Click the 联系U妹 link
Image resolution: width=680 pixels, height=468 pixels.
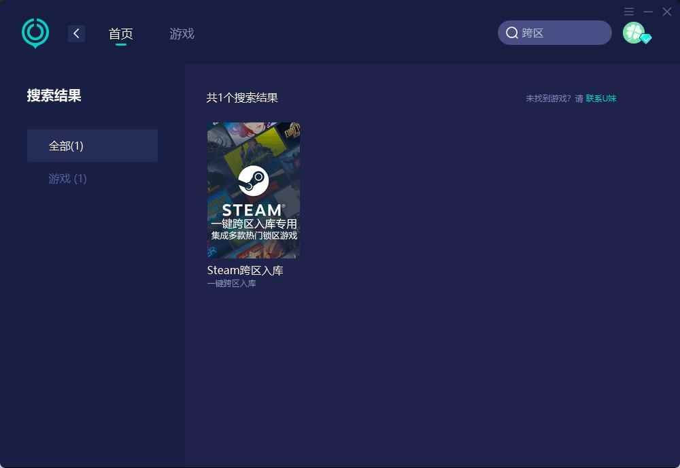coord(601,98)
